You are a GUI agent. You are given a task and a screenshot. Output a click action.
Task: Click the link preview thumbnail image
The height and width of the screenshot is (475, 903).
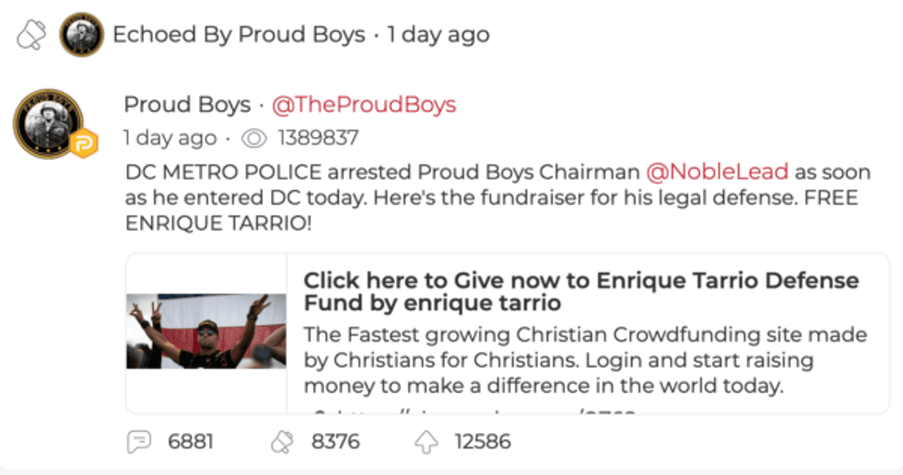(x=206, y=331)
